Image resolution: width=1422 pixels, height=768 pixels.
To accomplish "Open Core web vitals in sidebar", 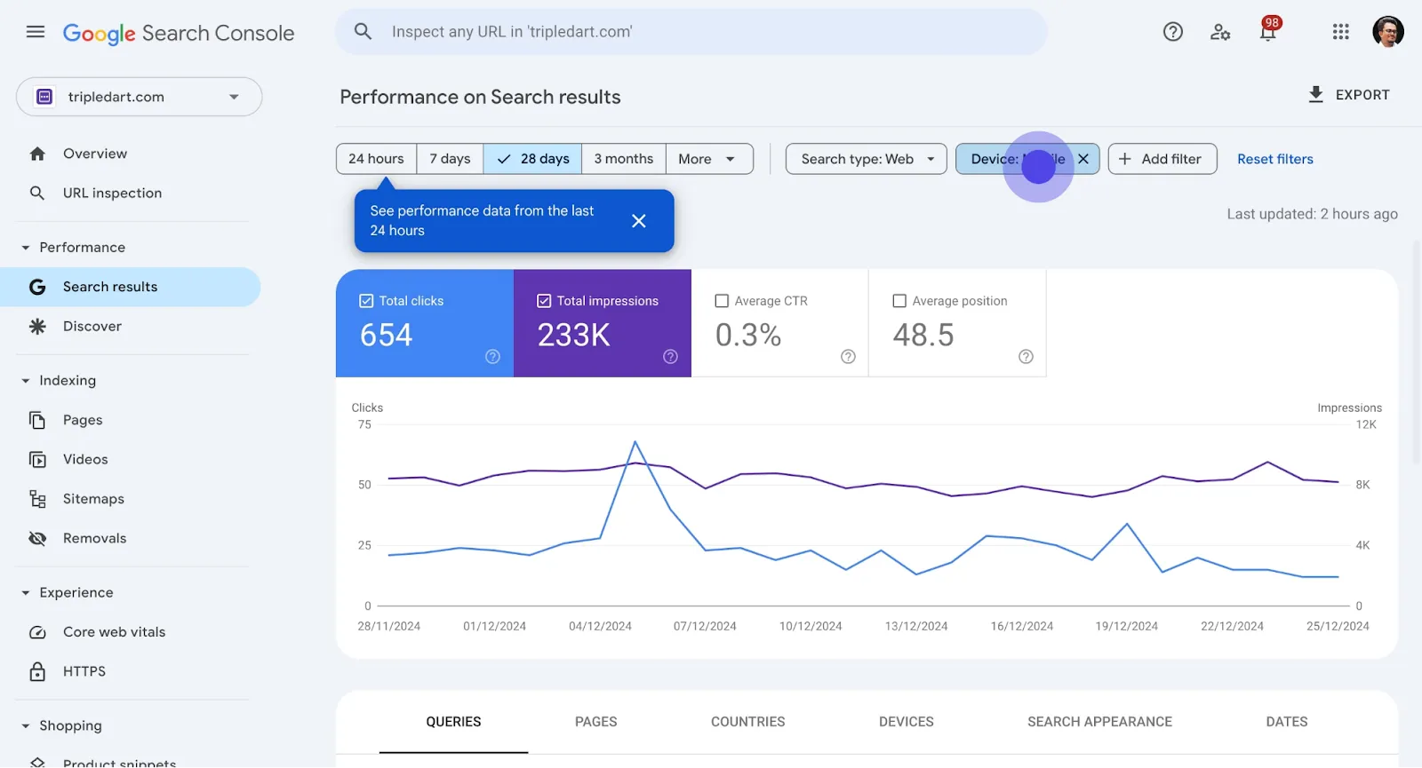I will 130,632.
